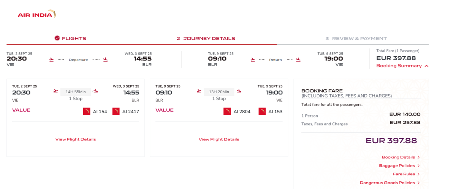Go to the Flights step tab
The image size is (456, 189).
pyautogui.click(x=74, y=38)
